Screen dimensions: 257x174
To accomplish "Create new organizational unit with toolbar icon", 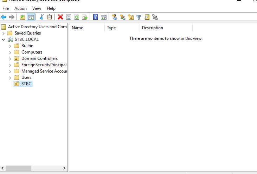I will point(131,17).
